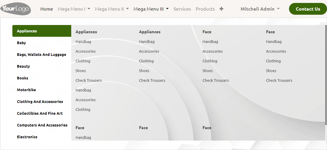This screenshot has height=150, width=327.
Task: Open the Mega Menu II dropdown
Action: 112,9
